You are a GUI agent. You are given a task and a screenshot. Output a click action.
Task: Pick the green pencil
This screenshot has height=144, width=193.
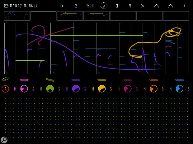click(x=50, y=80)
